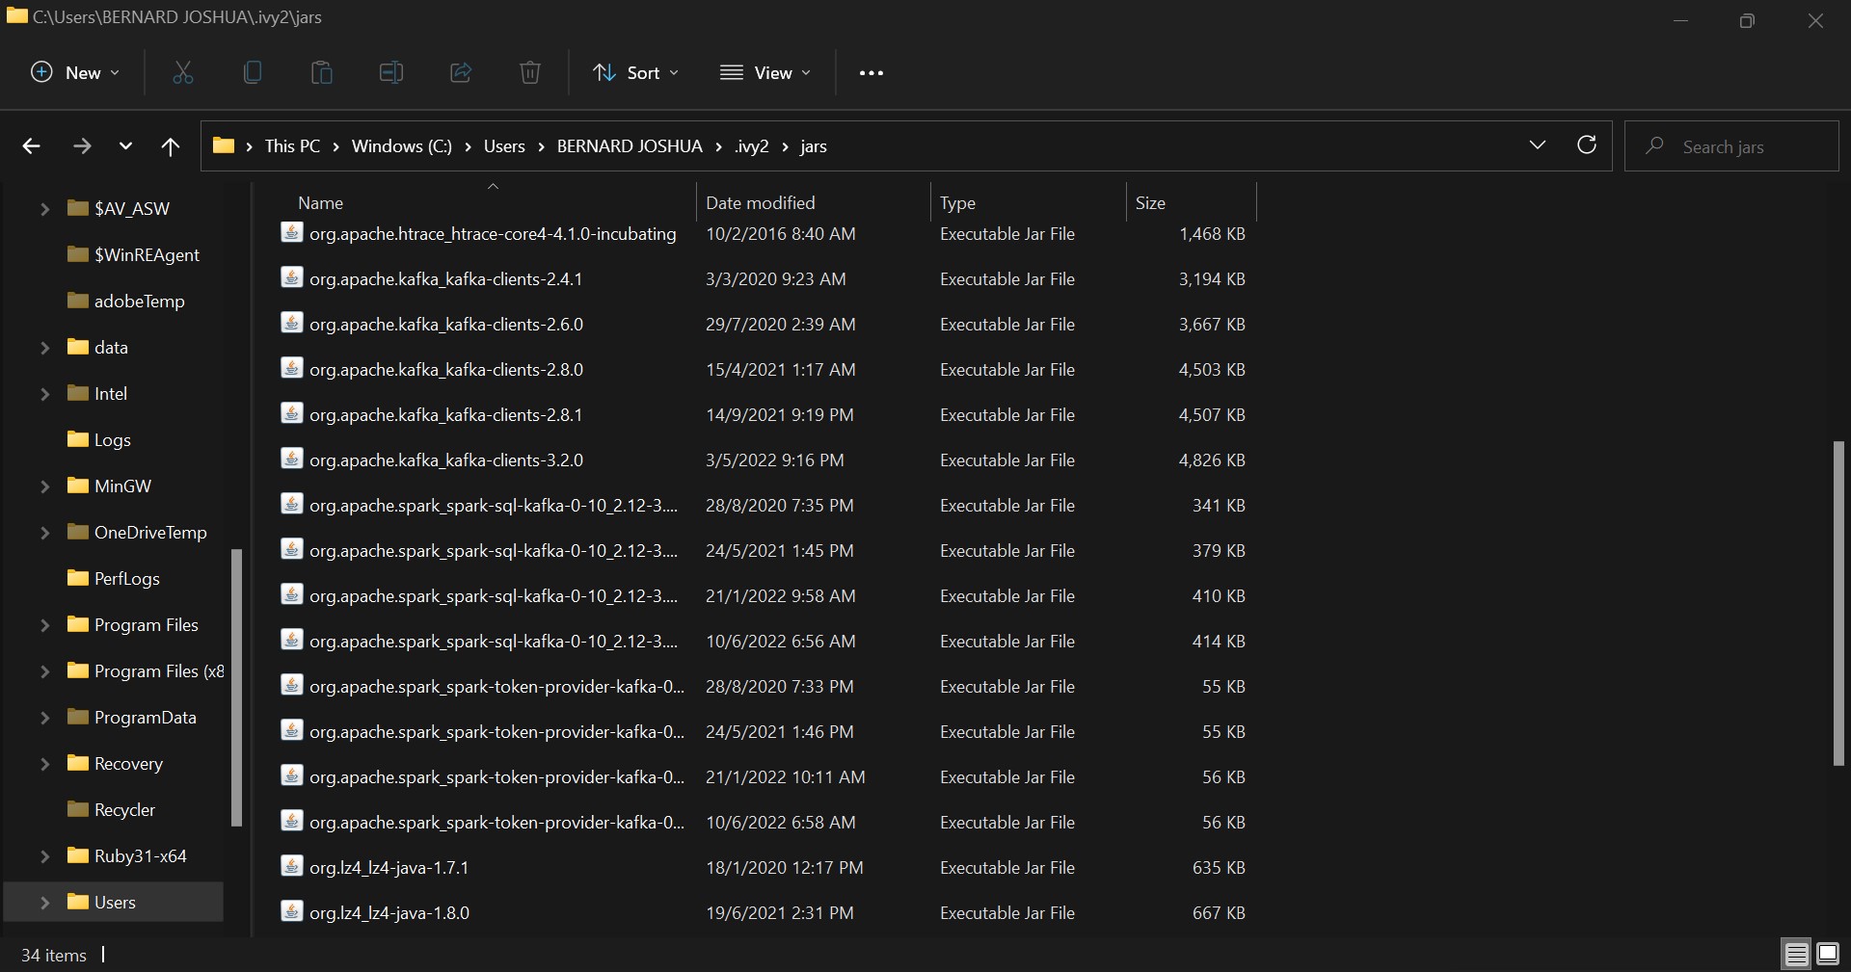Switch to large thumbnails view icon

[1828, 954]
